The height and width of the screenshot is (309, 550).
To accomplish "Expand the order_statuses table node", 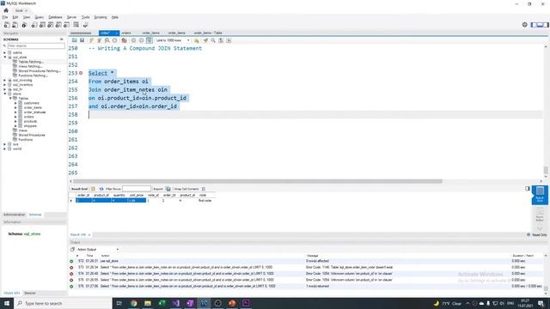I will coord(15,112).
